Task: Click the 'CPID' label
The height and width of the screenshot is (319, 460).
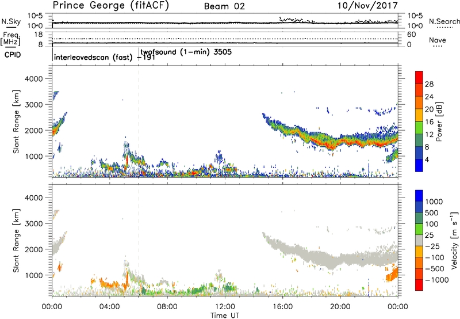Action: 13,55
